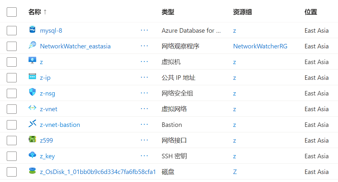
Task: Click the Bastion type cell
Action: (172, 125)
